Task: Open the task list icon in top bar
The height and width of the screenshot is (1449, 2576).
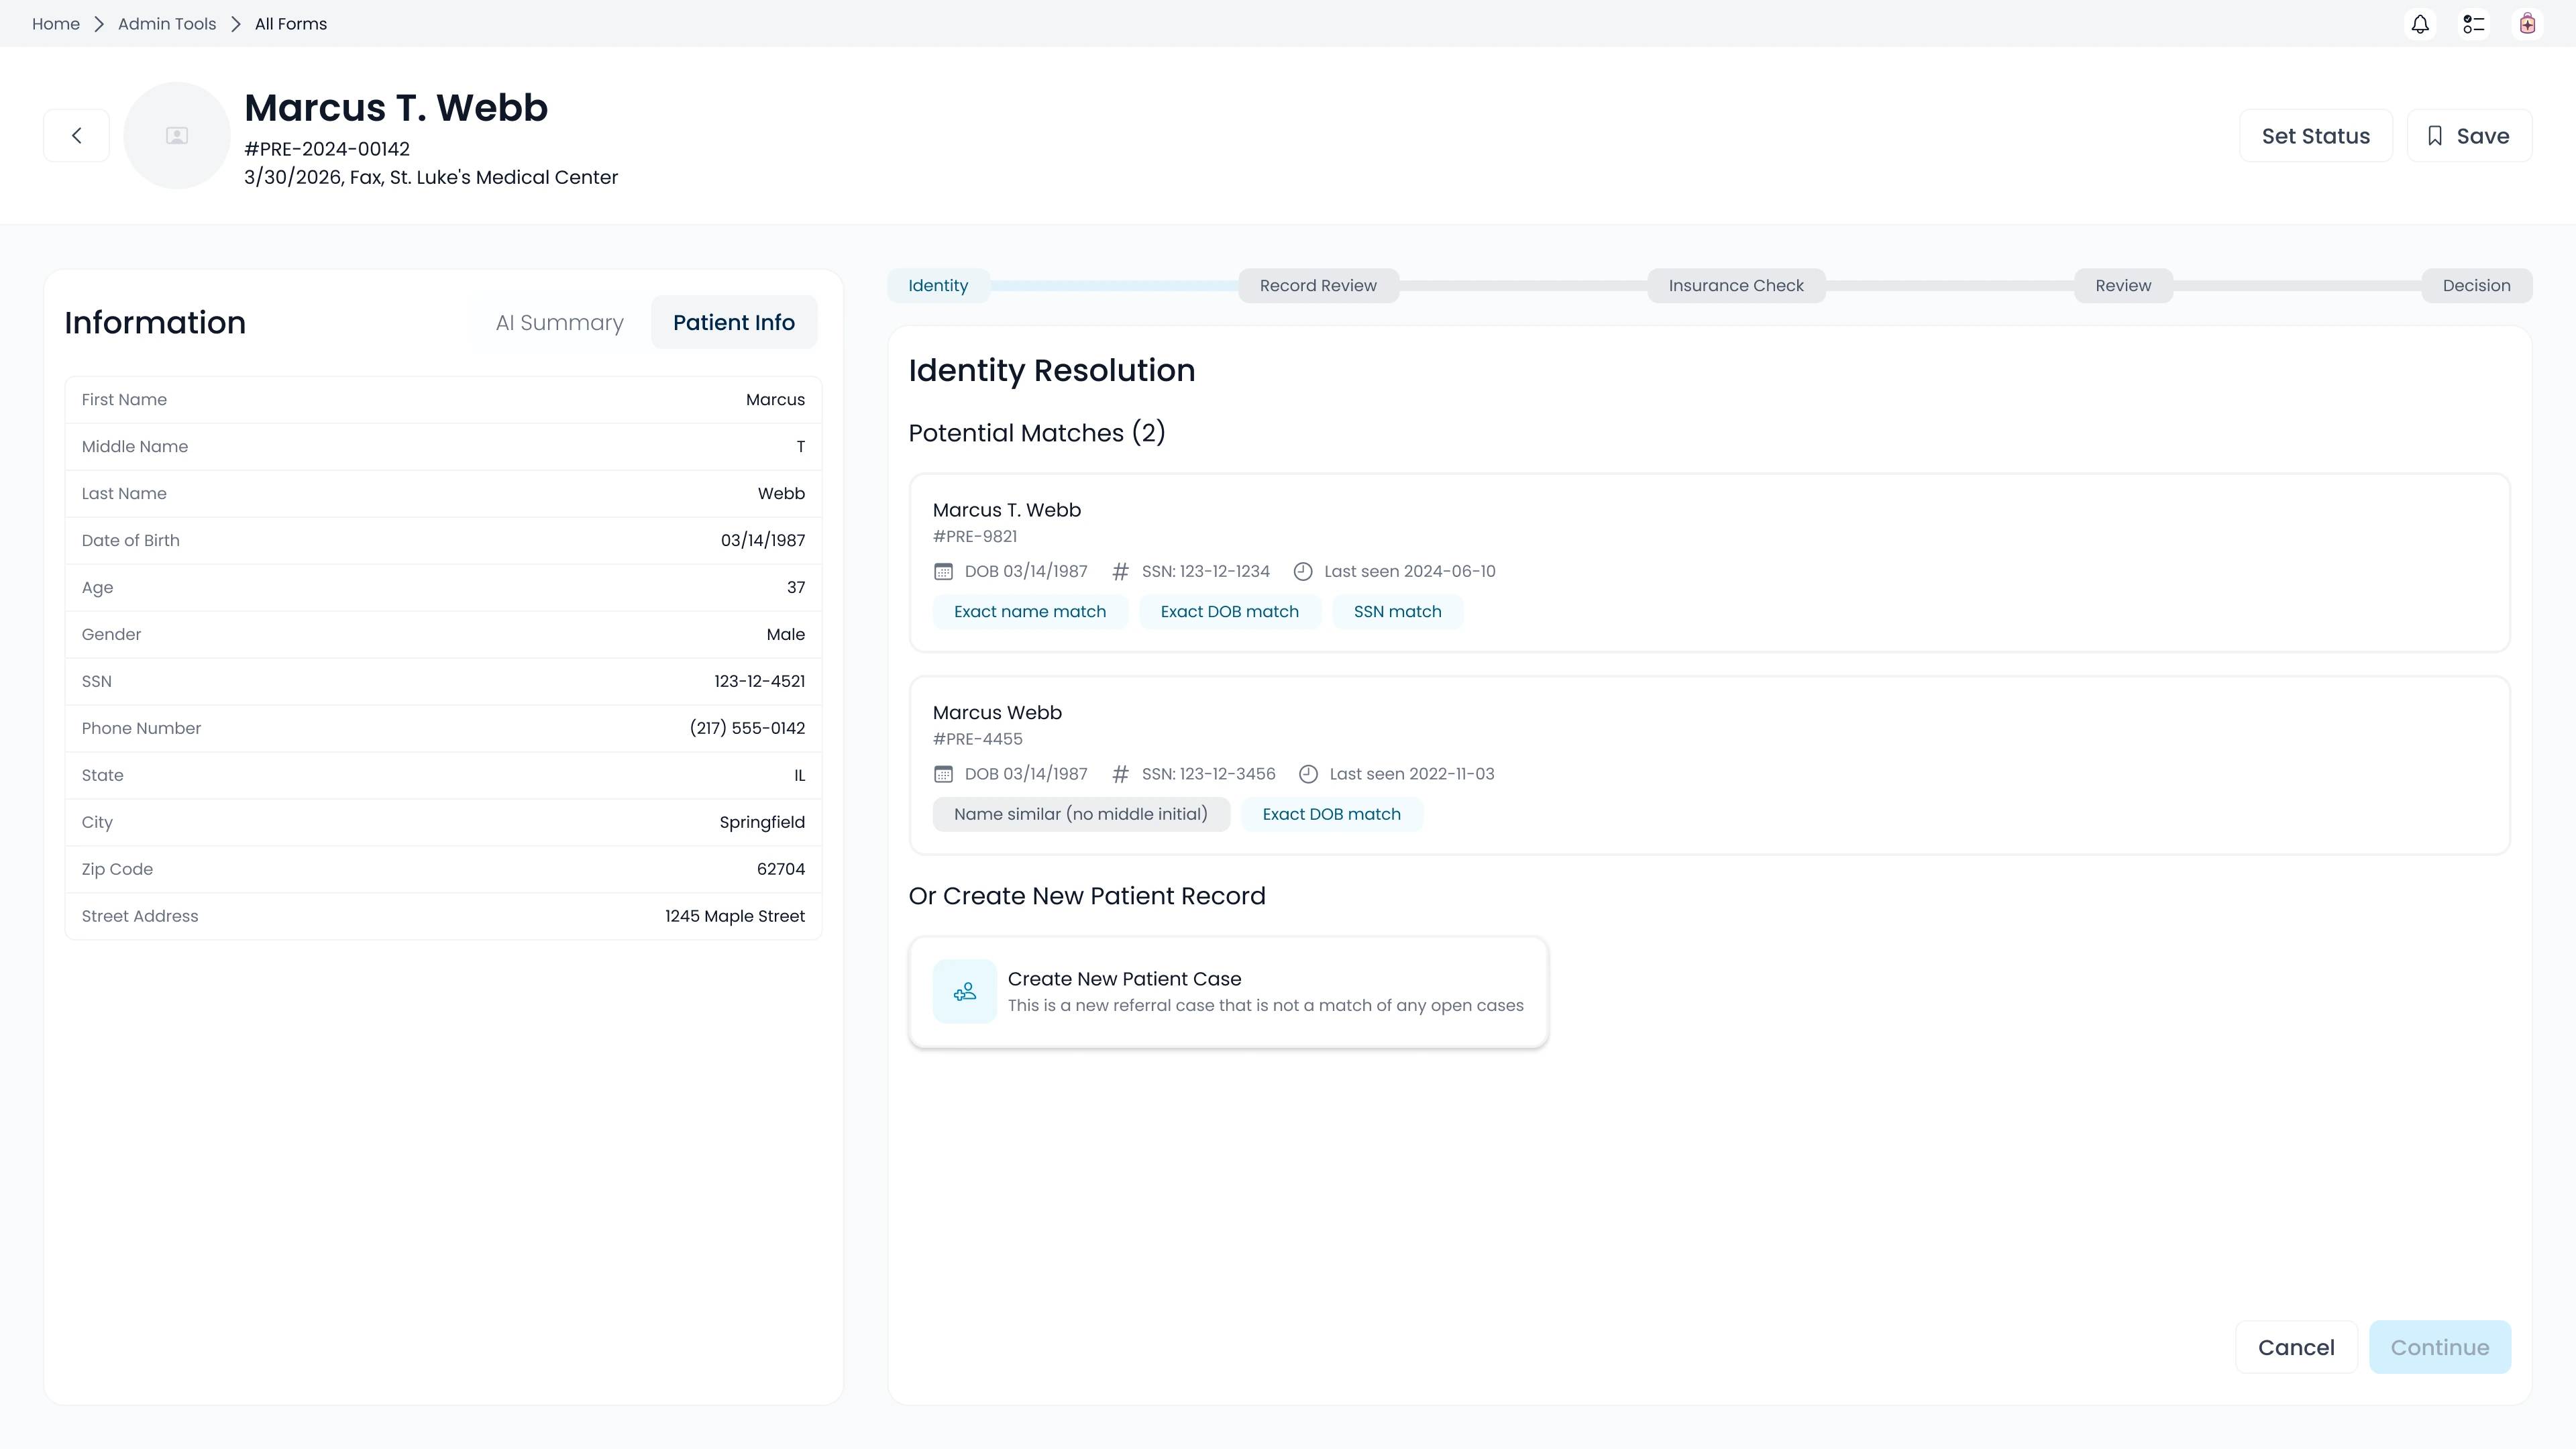Action: tap(2474, 24)
